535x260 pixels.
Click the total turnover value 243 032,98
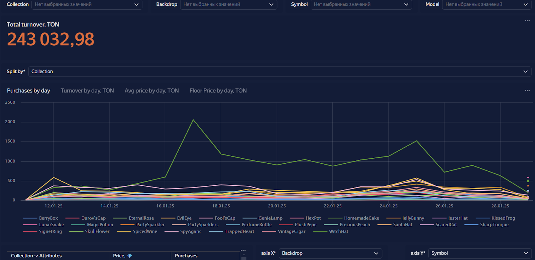tap(50, 39)
